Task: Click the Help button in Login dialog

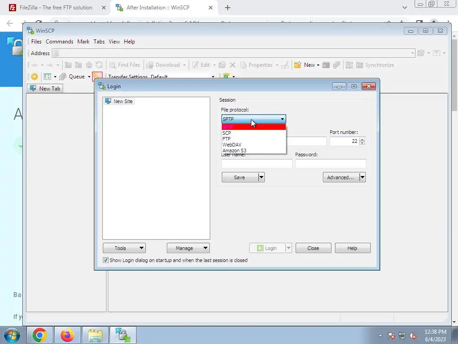Action: point(352,248)
